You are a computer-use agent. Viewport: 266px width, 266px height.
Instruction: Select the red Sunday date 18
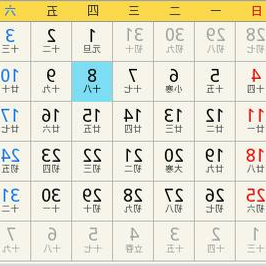251,161
